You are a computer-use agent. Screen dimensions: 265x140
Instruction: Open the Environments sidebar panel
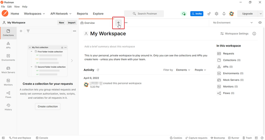(x=8, y=58)
